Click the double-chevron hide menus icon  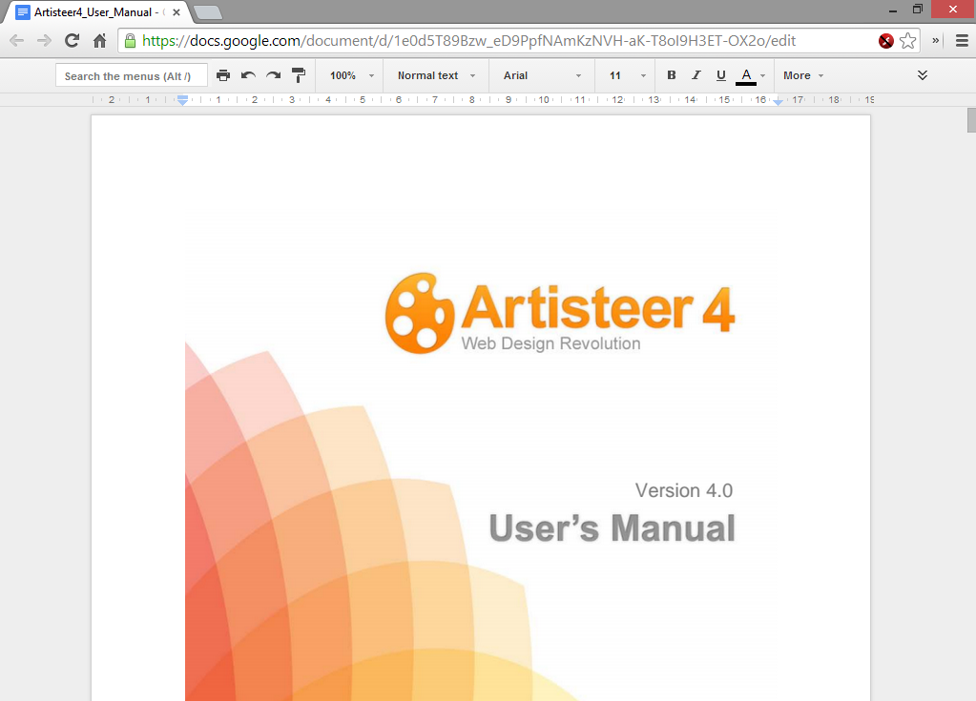(923, 75)
